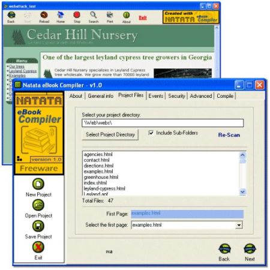Screen dimensions: 270x270
Task: Select index.shtml in the file list
Action: [x=95, y=183]
